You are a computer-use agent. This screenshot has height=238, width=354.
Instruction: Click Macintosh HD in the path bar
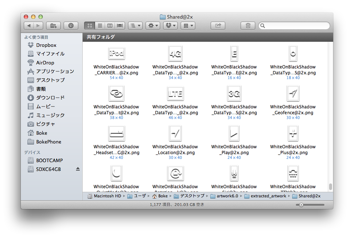(105, 196)
